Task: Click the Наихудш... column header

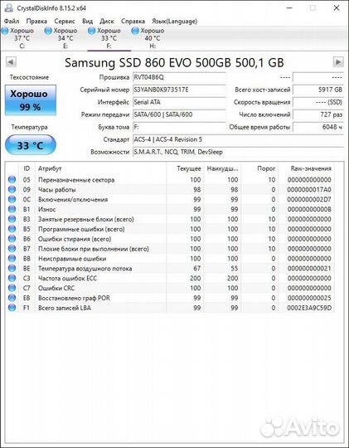Action: click(222, 168)
